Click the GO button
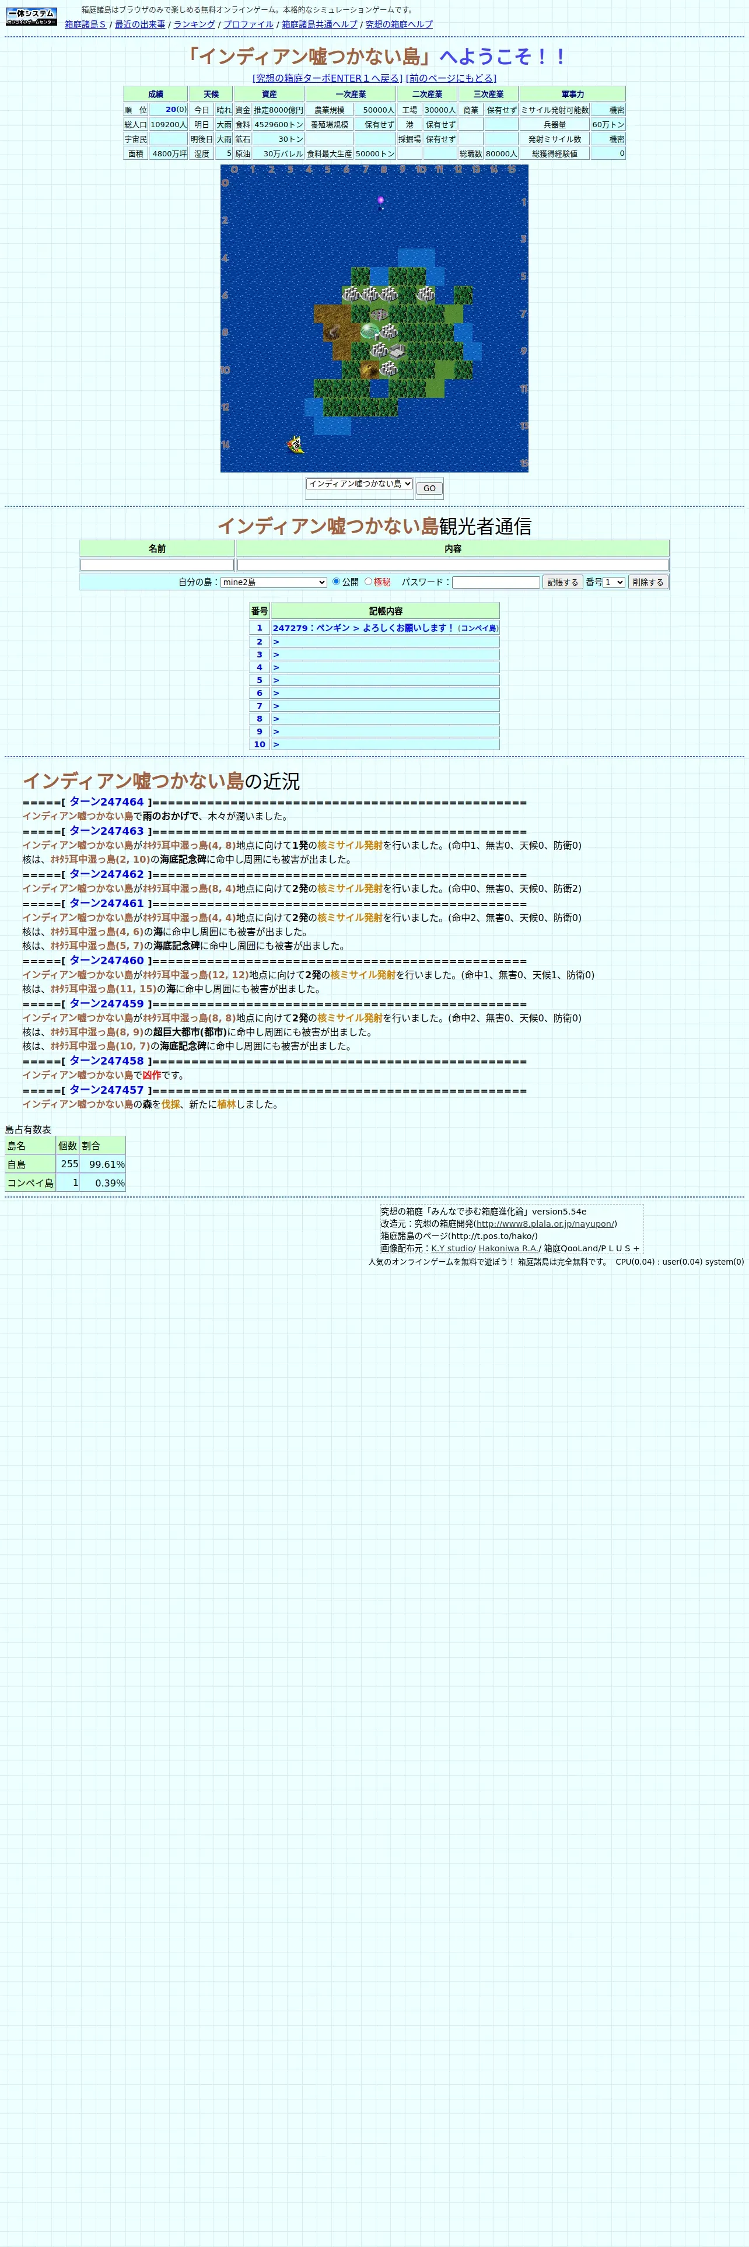The height and width of the screenshot is (2247, 749). click(429, 488)
